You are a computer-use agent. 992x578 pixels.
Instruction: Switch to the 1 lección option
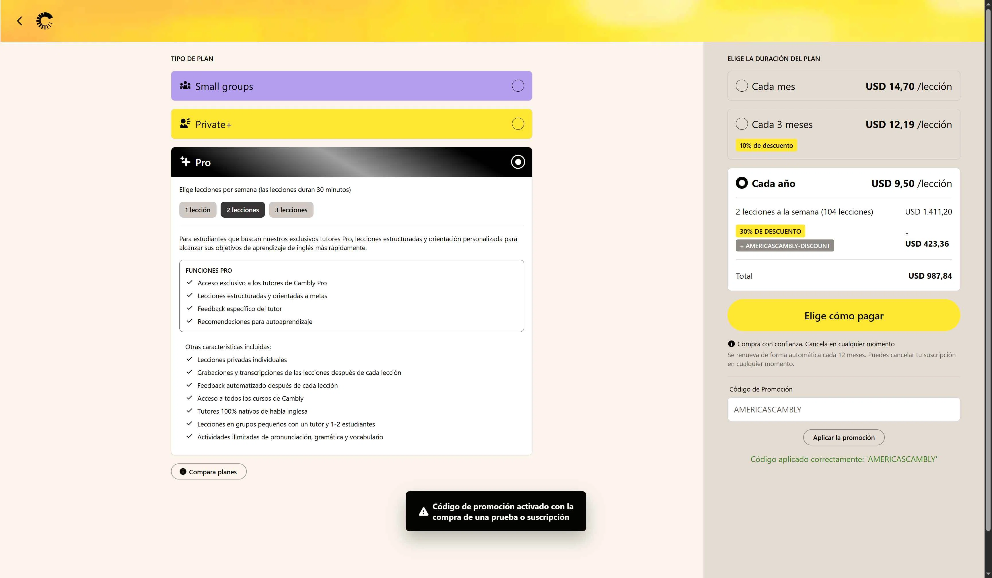198,209
